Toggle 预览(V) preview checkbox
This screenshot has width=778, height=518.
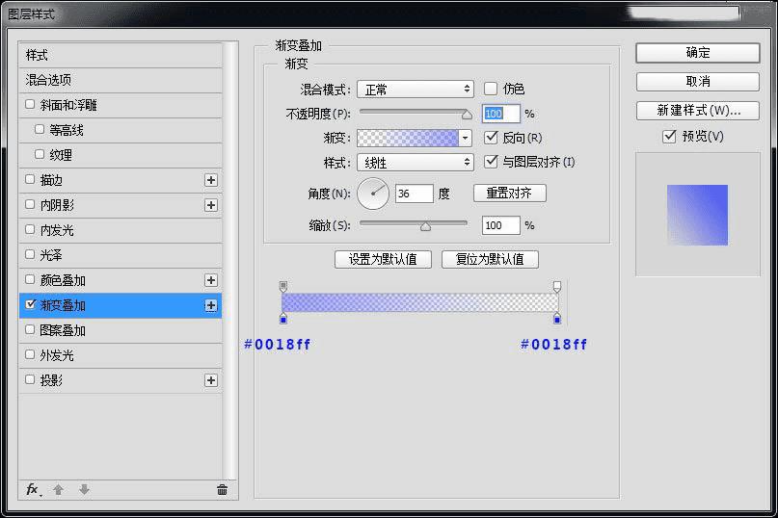pos(669,137)
